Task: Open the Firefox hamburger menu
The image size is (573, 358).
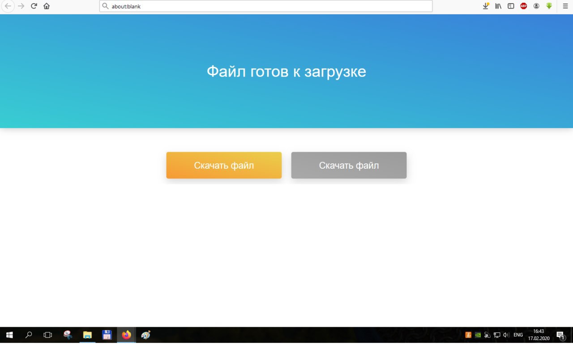Action: pyautogui.click(x=565, y=6)
